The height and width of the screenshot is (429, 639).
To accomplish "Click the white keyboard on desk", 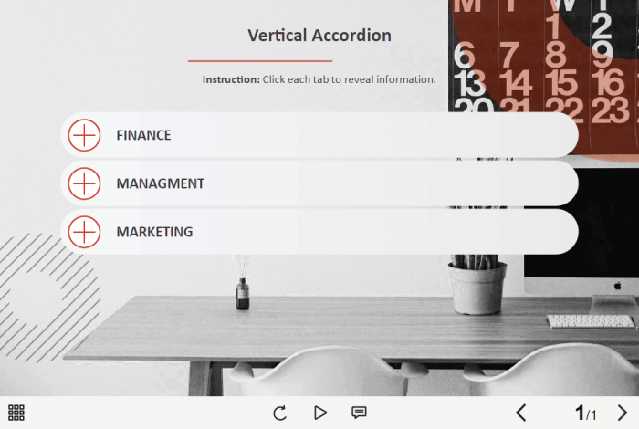I will coord(590,321).
